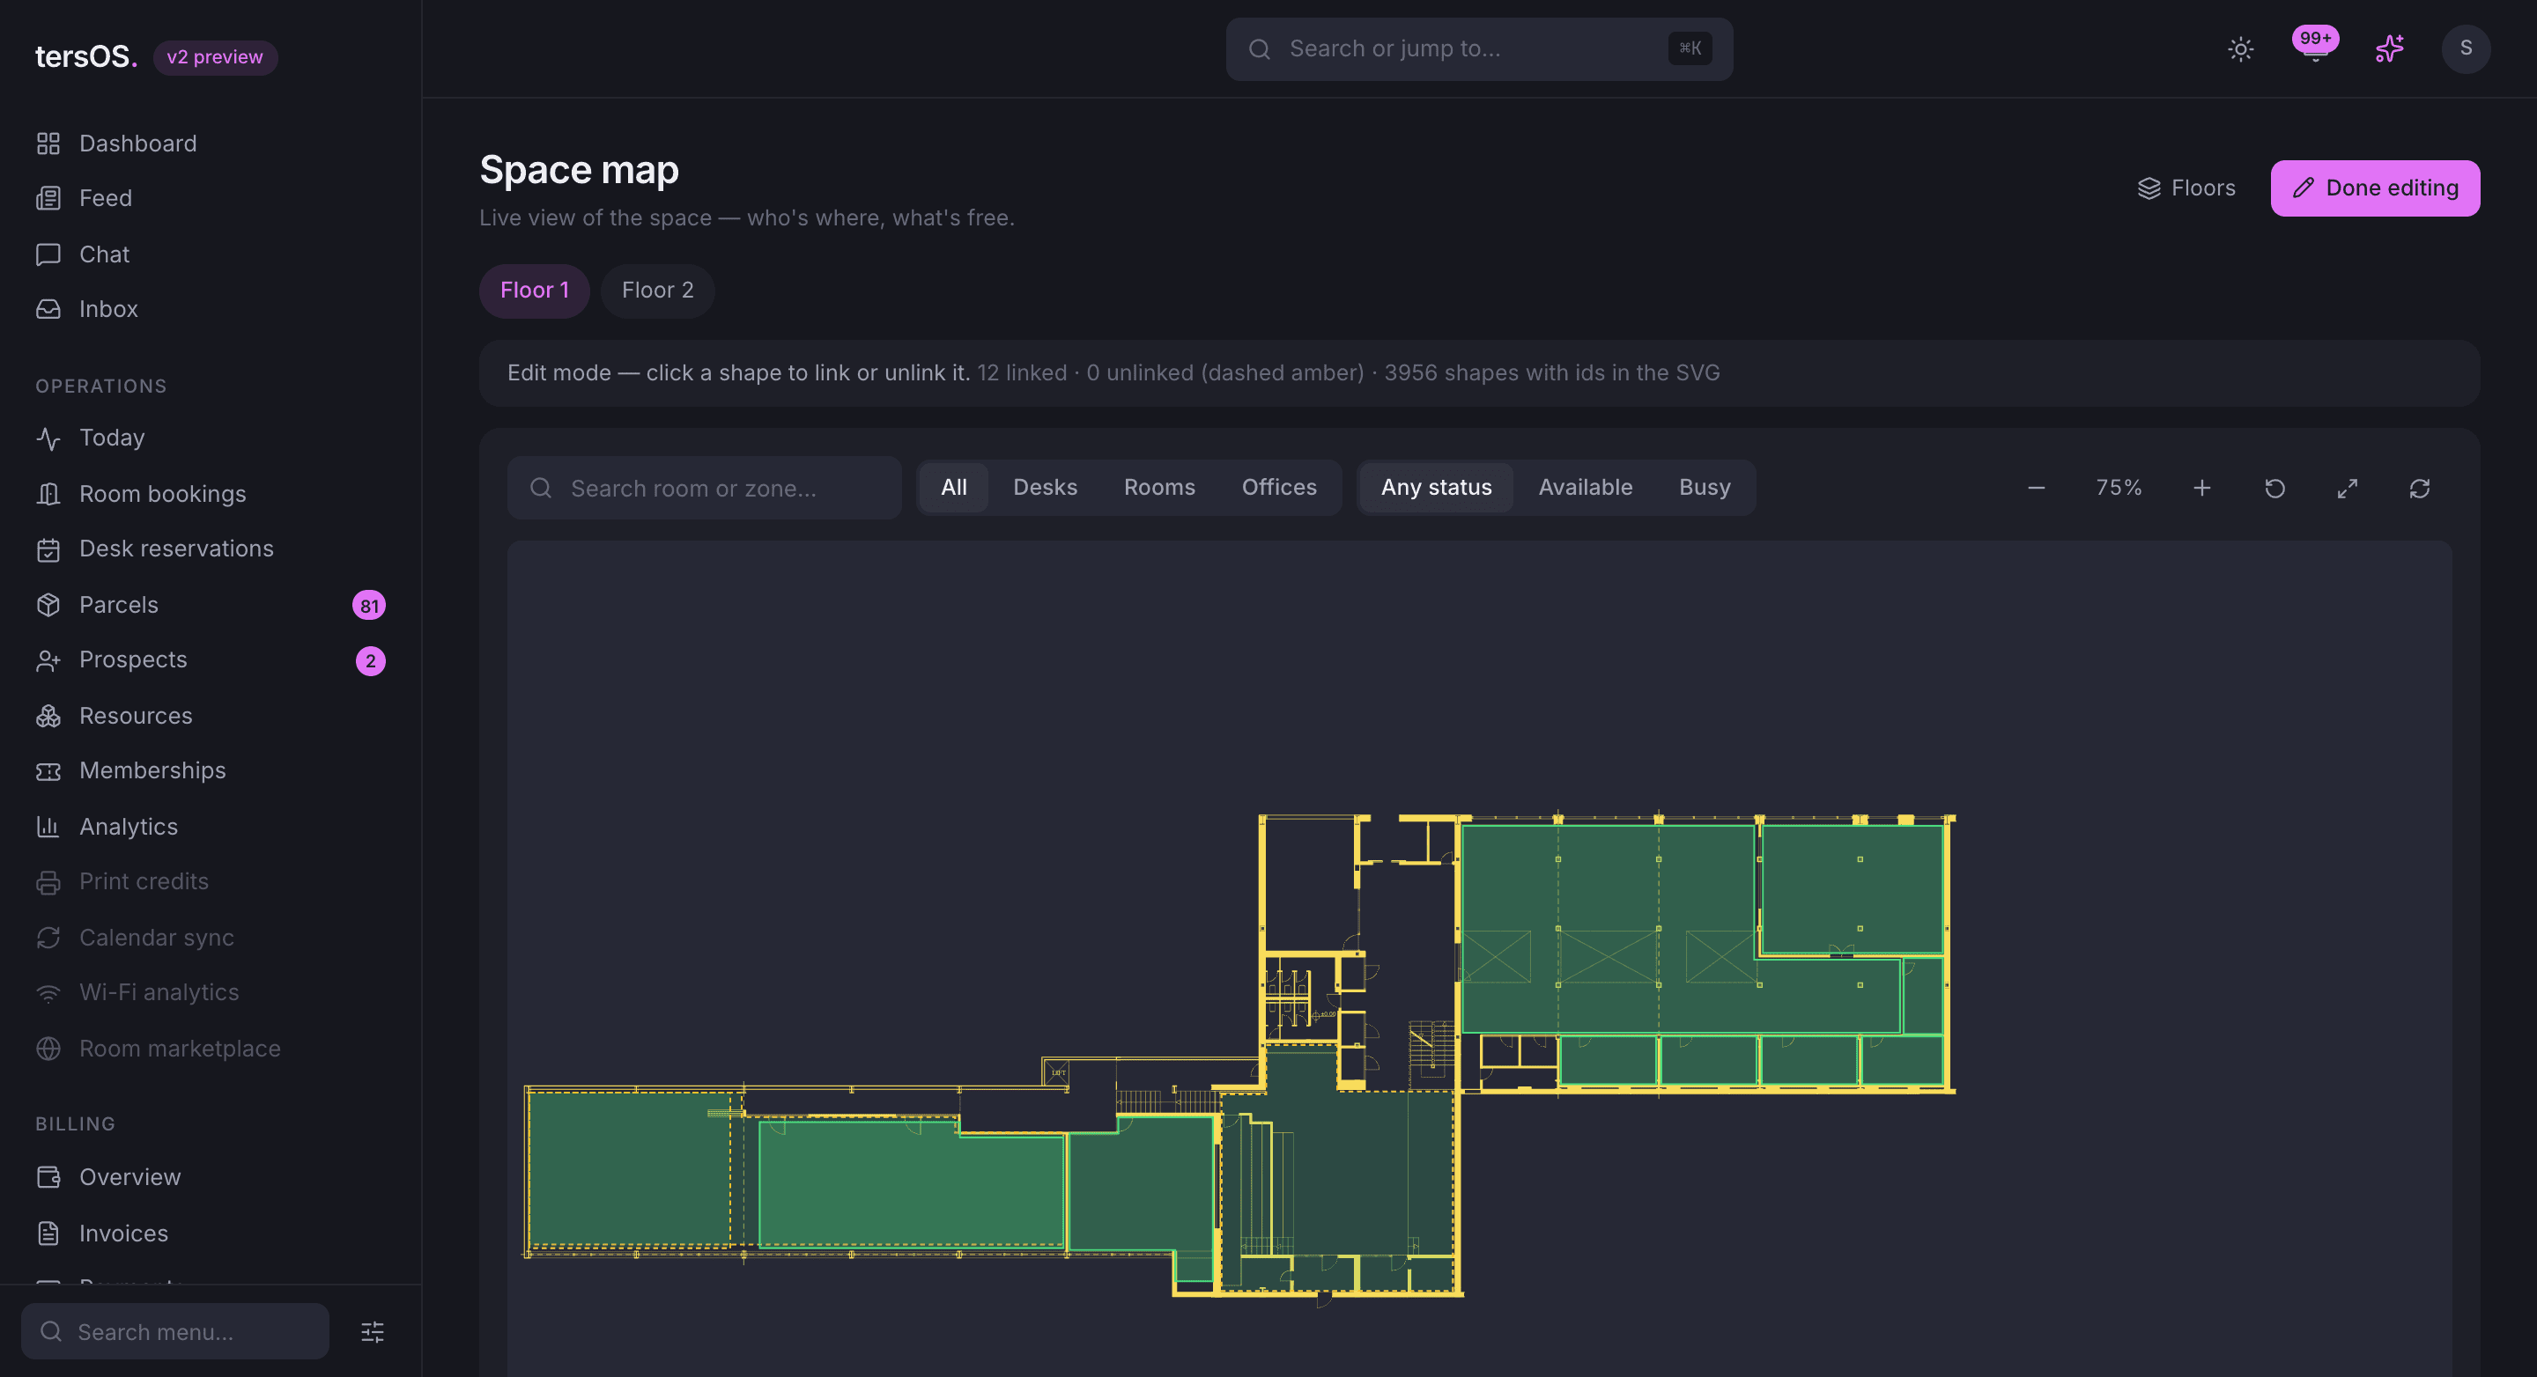Focus the Search or jump to field
The width and height of the screenshot is (2537, 1377).
point(1478,49)
